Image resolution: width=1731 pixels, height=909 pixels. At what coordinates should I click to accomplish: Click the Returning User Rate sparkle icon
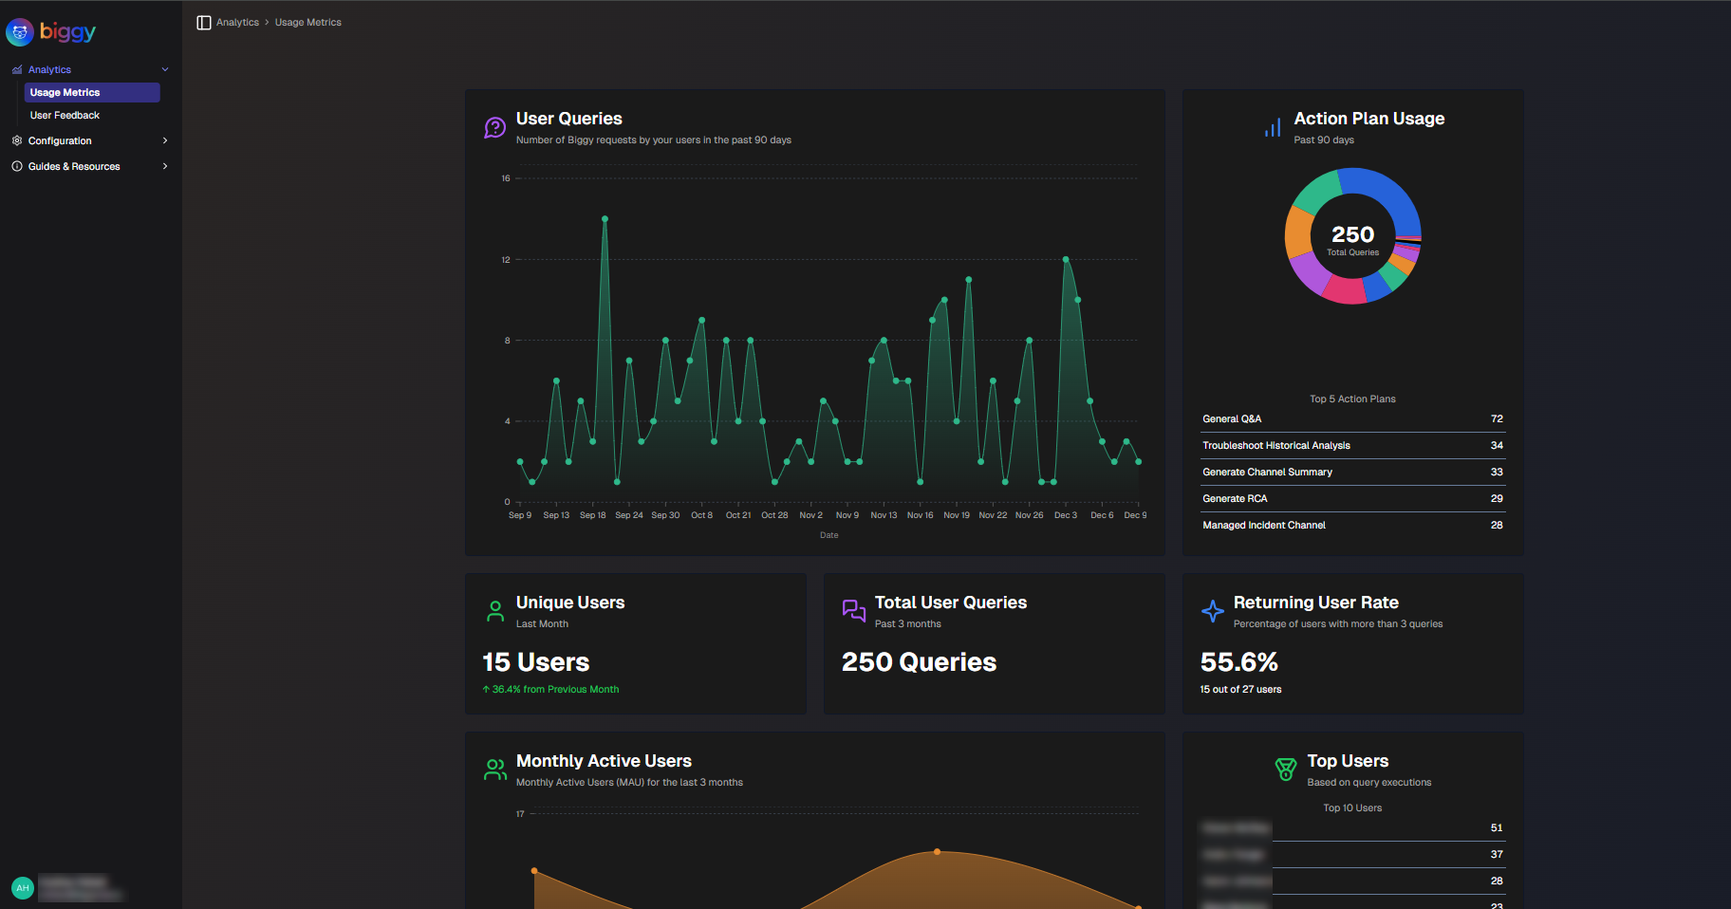point(1213,611)
